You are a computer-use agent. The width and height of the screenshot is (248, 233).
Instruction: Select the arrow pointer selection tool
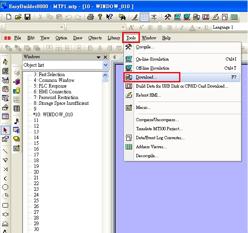(5, 130)
